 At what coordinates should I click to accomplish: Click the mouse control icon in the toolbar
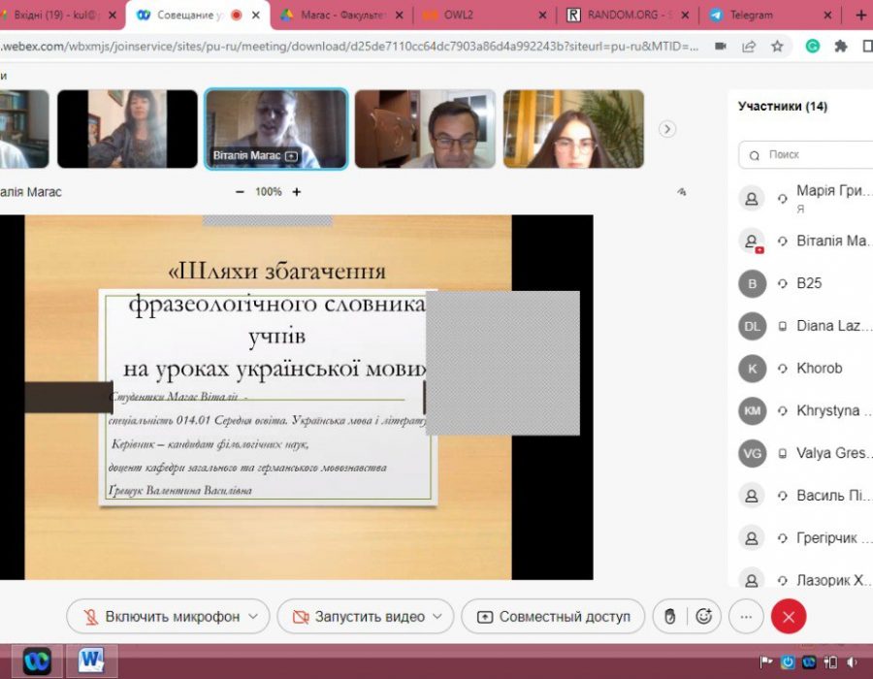(x=668, y=616)
